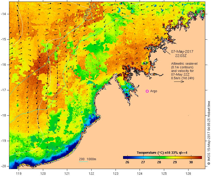
Task: Click longitude axis label '125'
Action: 164,174
